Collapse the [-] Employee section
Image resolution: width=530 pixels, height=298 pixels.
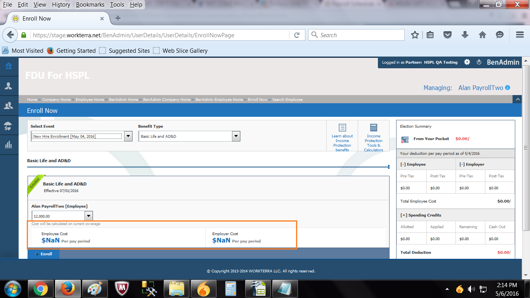(x=413, y=164)
